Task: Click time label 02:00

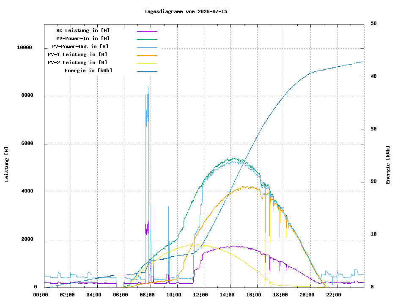Action: [x=67, y=295]
